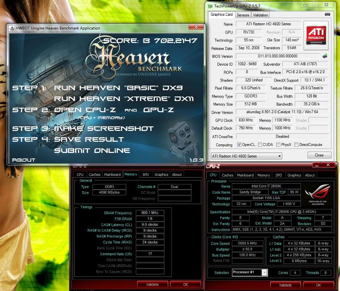Screen dimensions: 340x291
Task: Open the SPD tab in left CPU-Z window
Action: [x=146, y=174]
